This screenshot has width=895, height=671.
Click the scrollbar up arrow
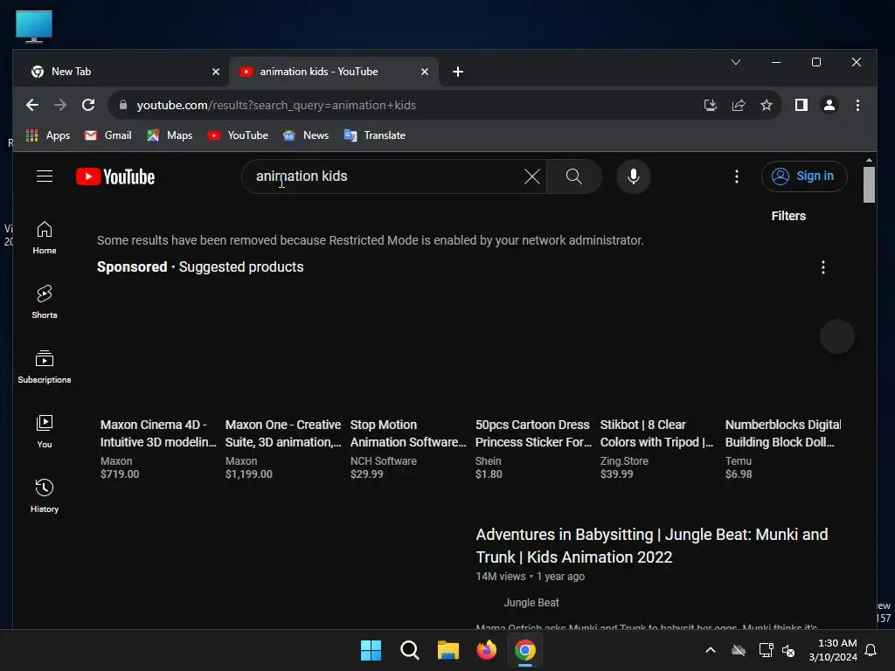coord(869,160)
